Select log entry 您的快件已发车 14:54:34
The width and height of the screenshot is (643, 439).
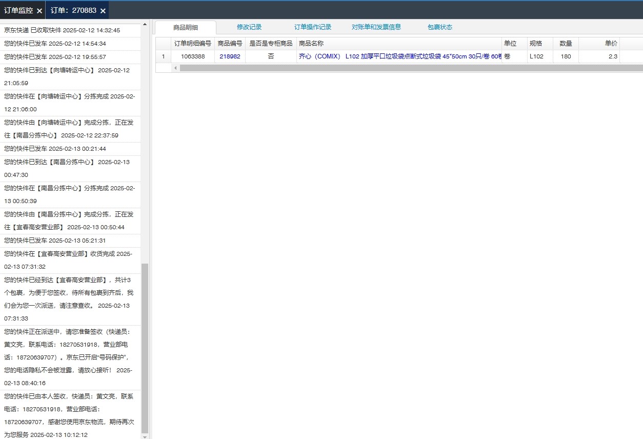pyautogui.click(x=70, y=44)
